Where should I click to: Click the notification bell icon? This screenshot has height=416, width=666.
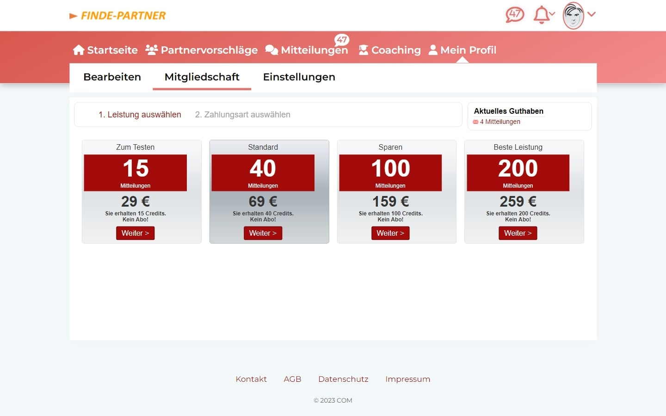[540, 15]
